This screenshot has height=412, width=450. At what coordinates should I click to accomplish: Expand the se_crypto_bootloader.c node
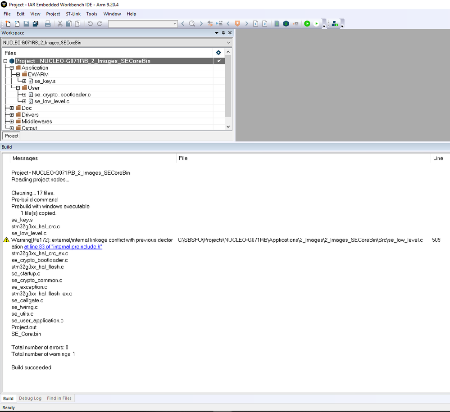[x=24, y=95]
